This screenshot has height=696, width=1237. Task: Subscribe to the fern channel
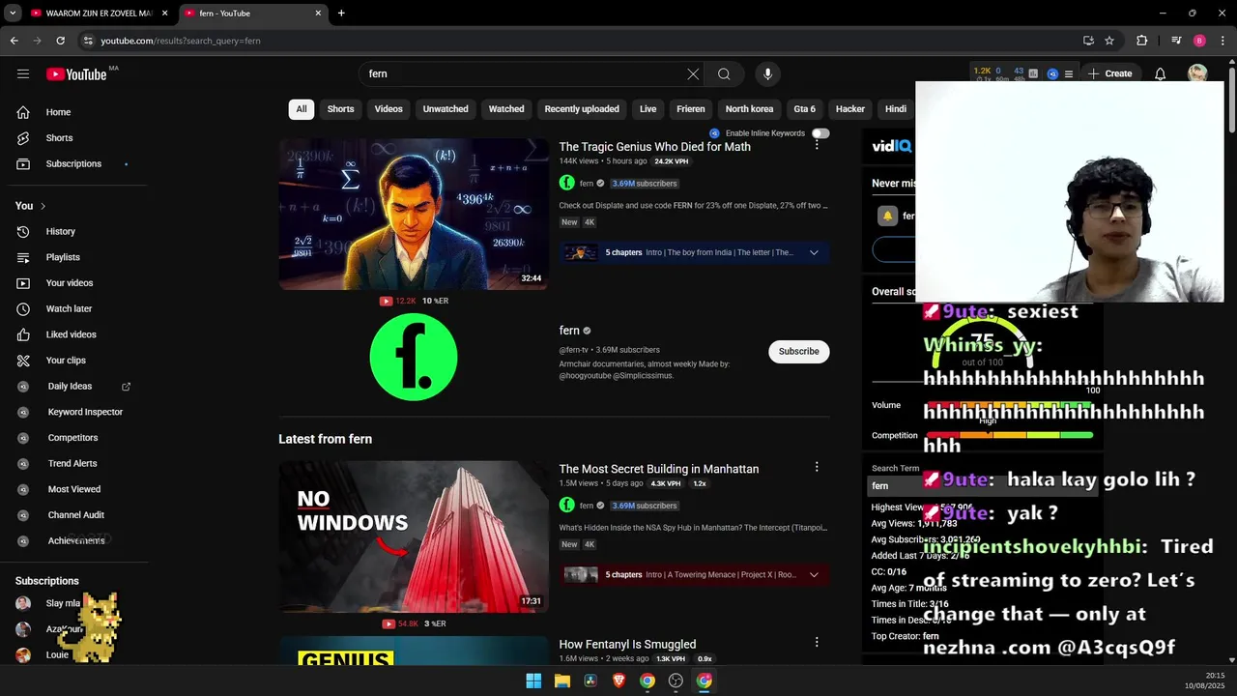pos(798,351)
